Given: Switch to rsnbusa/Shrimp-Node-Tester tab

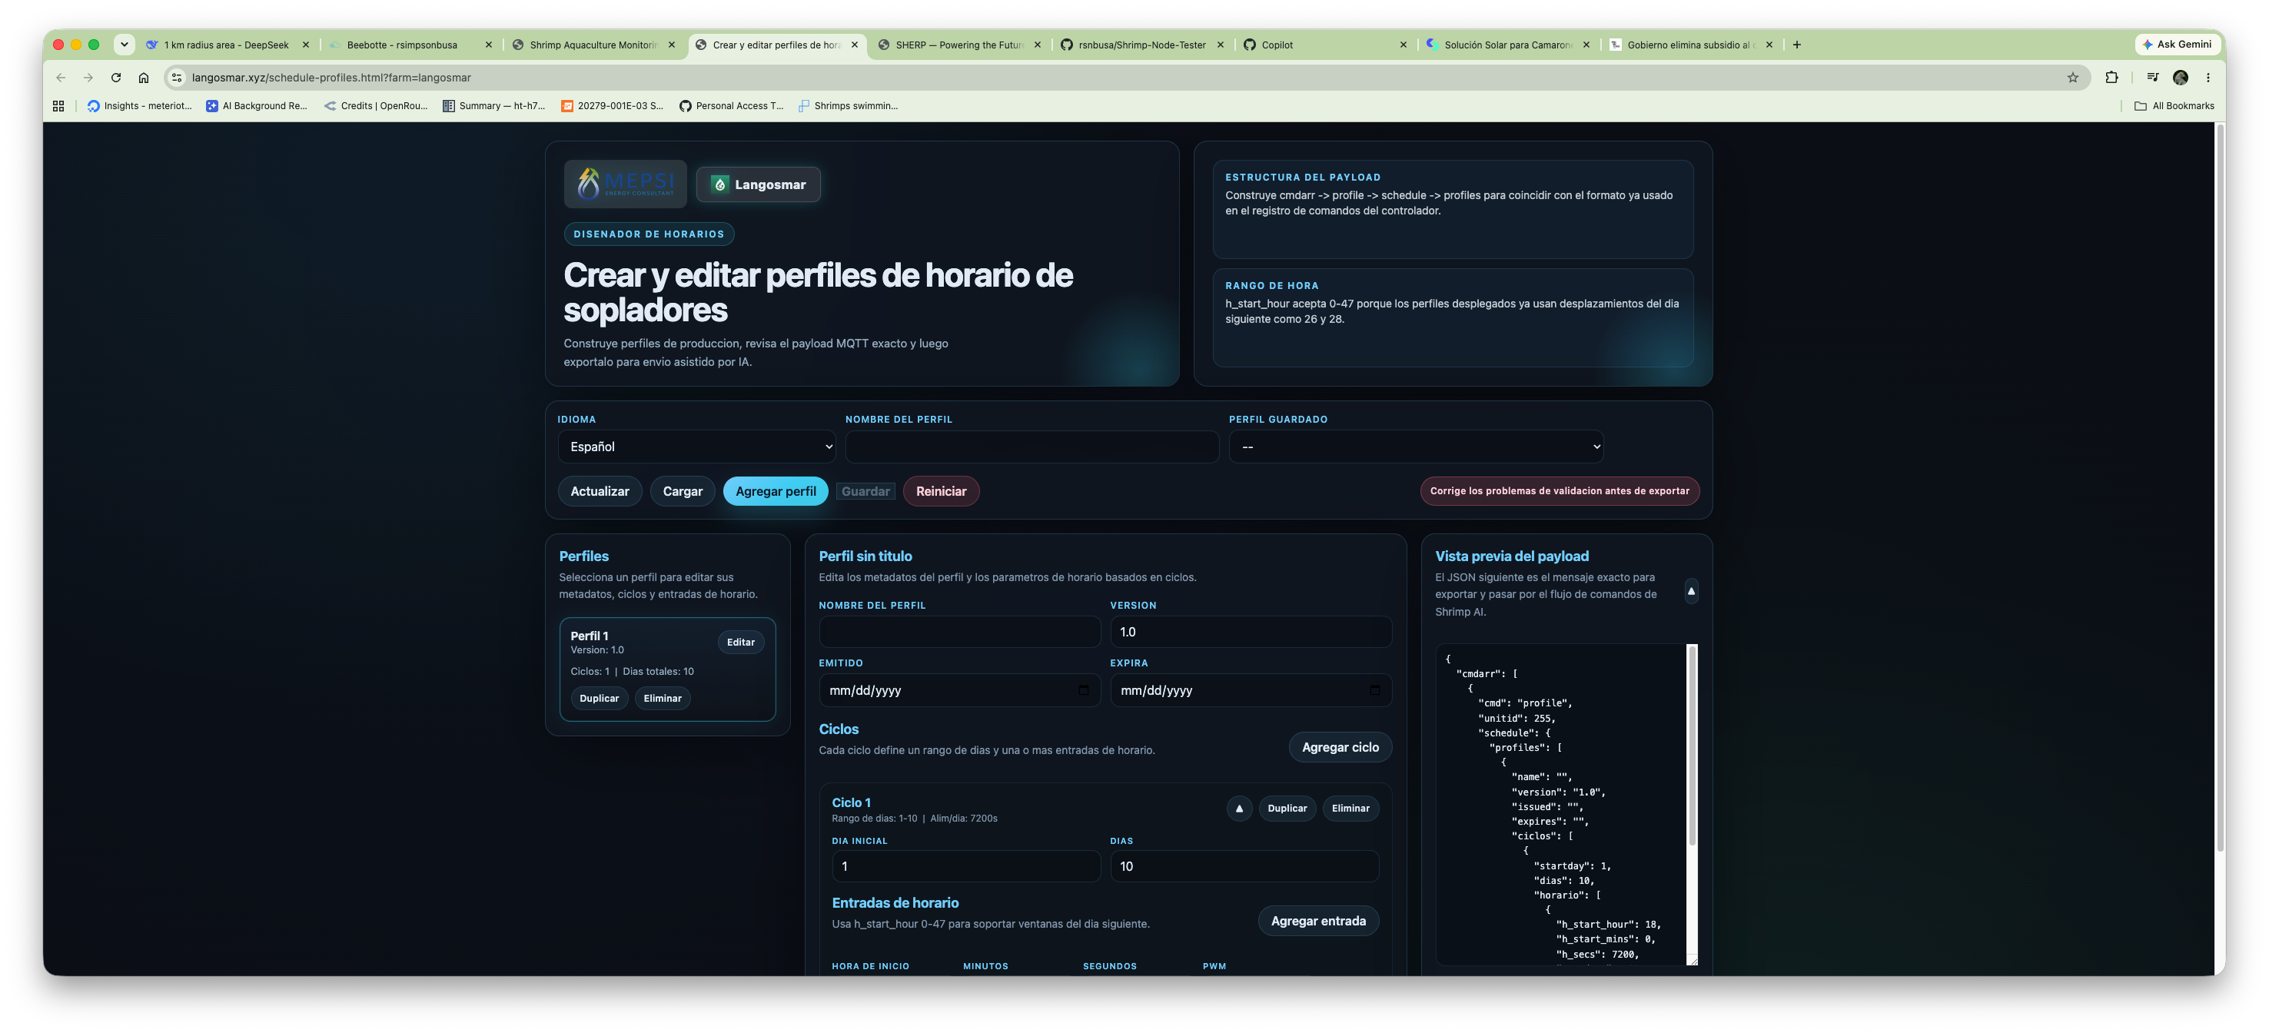Looking at the screenshot, I should [1141, 45].
